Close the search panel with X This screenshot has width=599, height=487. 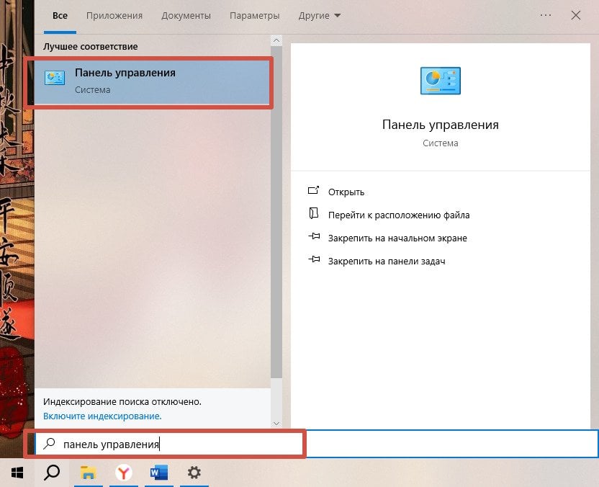576,15
